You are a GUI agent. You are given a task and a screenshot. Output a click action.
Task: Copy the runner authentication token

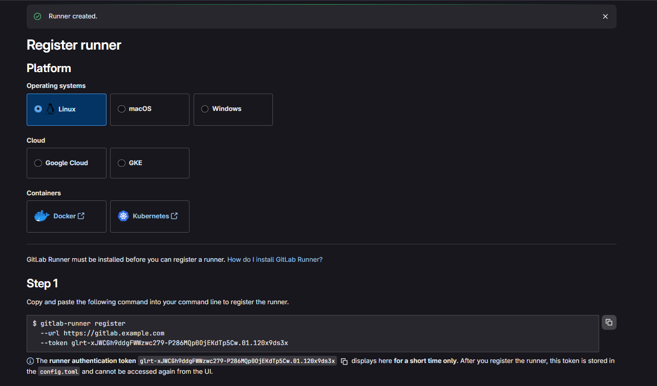coord(344,361)
